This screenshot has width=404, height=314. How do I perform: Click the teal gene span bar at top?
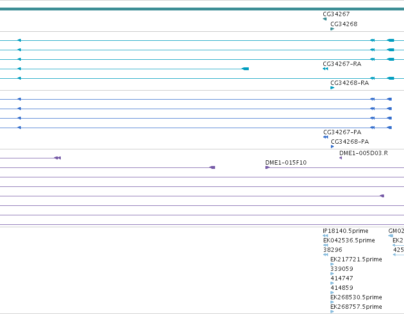(202, 9)
